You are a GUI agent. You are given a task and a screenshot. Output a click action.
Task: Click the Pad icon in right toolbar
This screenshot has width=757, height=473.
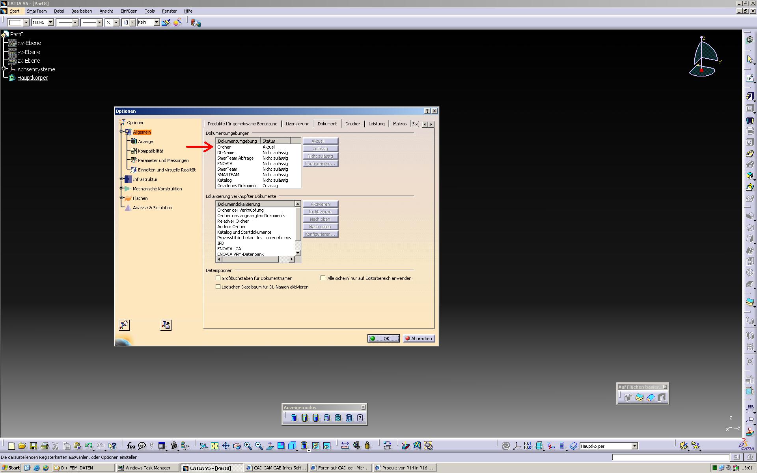coord(750,96)
